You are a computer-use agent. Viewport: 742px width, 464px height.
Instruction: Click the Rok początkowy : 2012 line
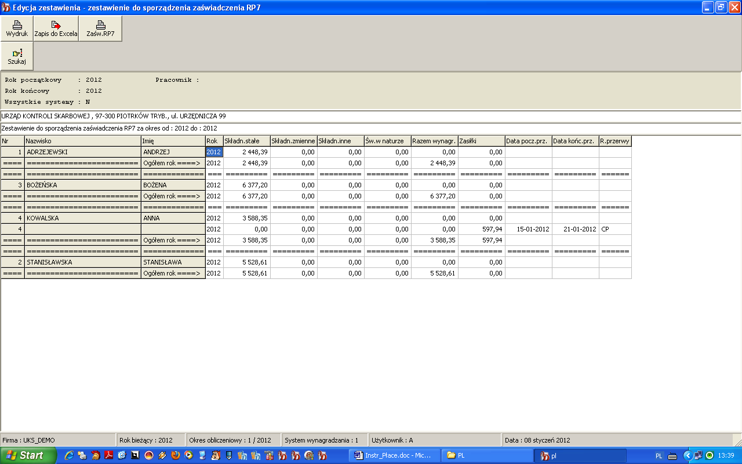tap(53, 80)
